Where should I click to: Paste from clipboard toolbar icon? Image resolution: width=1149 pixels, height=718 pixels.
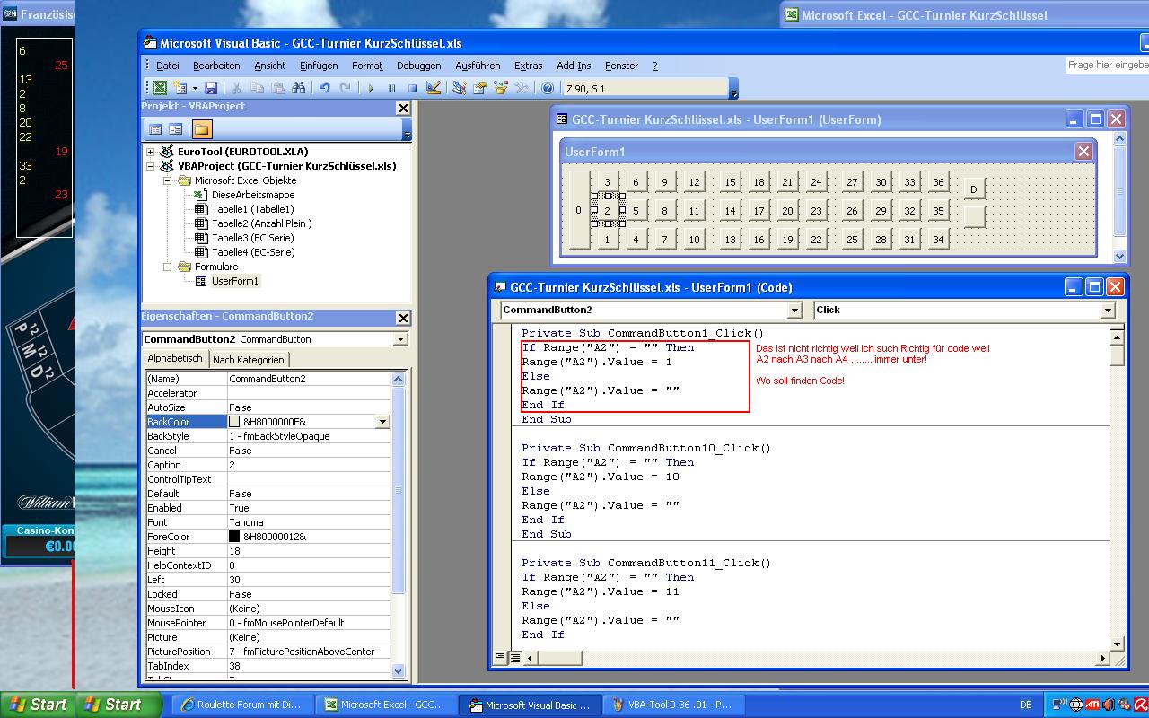point(277,88)
